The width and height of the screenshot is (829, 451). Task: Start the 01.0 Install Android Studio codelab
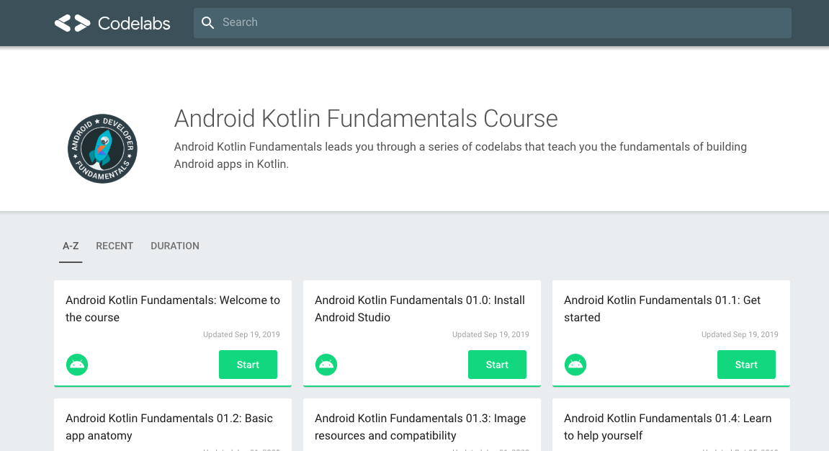tap(497, 365)
